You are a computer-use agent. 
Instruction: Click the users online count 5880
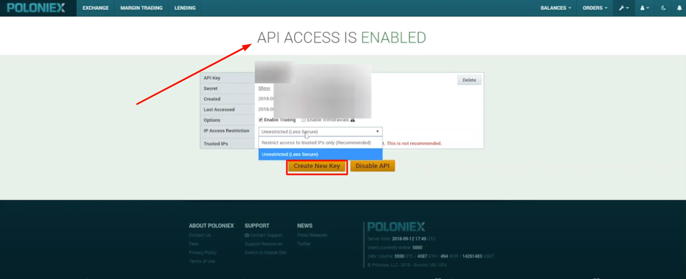(417, 247)
